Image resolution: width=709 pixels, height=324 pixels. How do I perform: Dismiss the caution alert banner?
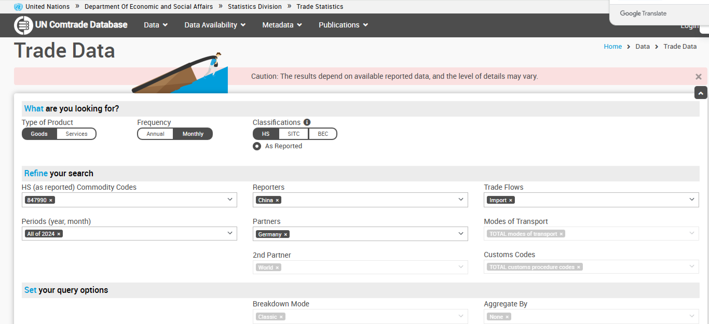[x=699, y=77]
